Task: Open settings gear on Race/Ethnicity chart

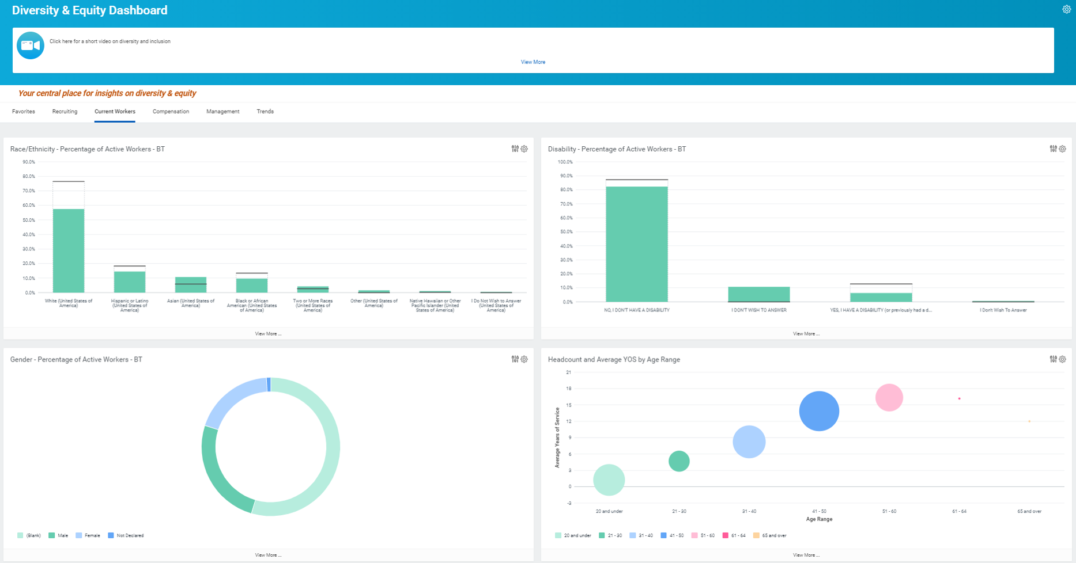Action: click(524, 149)
